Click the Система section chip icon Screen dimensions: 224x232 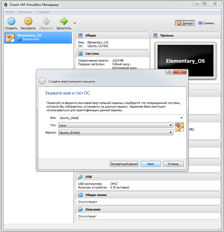(x=80, y=54)
